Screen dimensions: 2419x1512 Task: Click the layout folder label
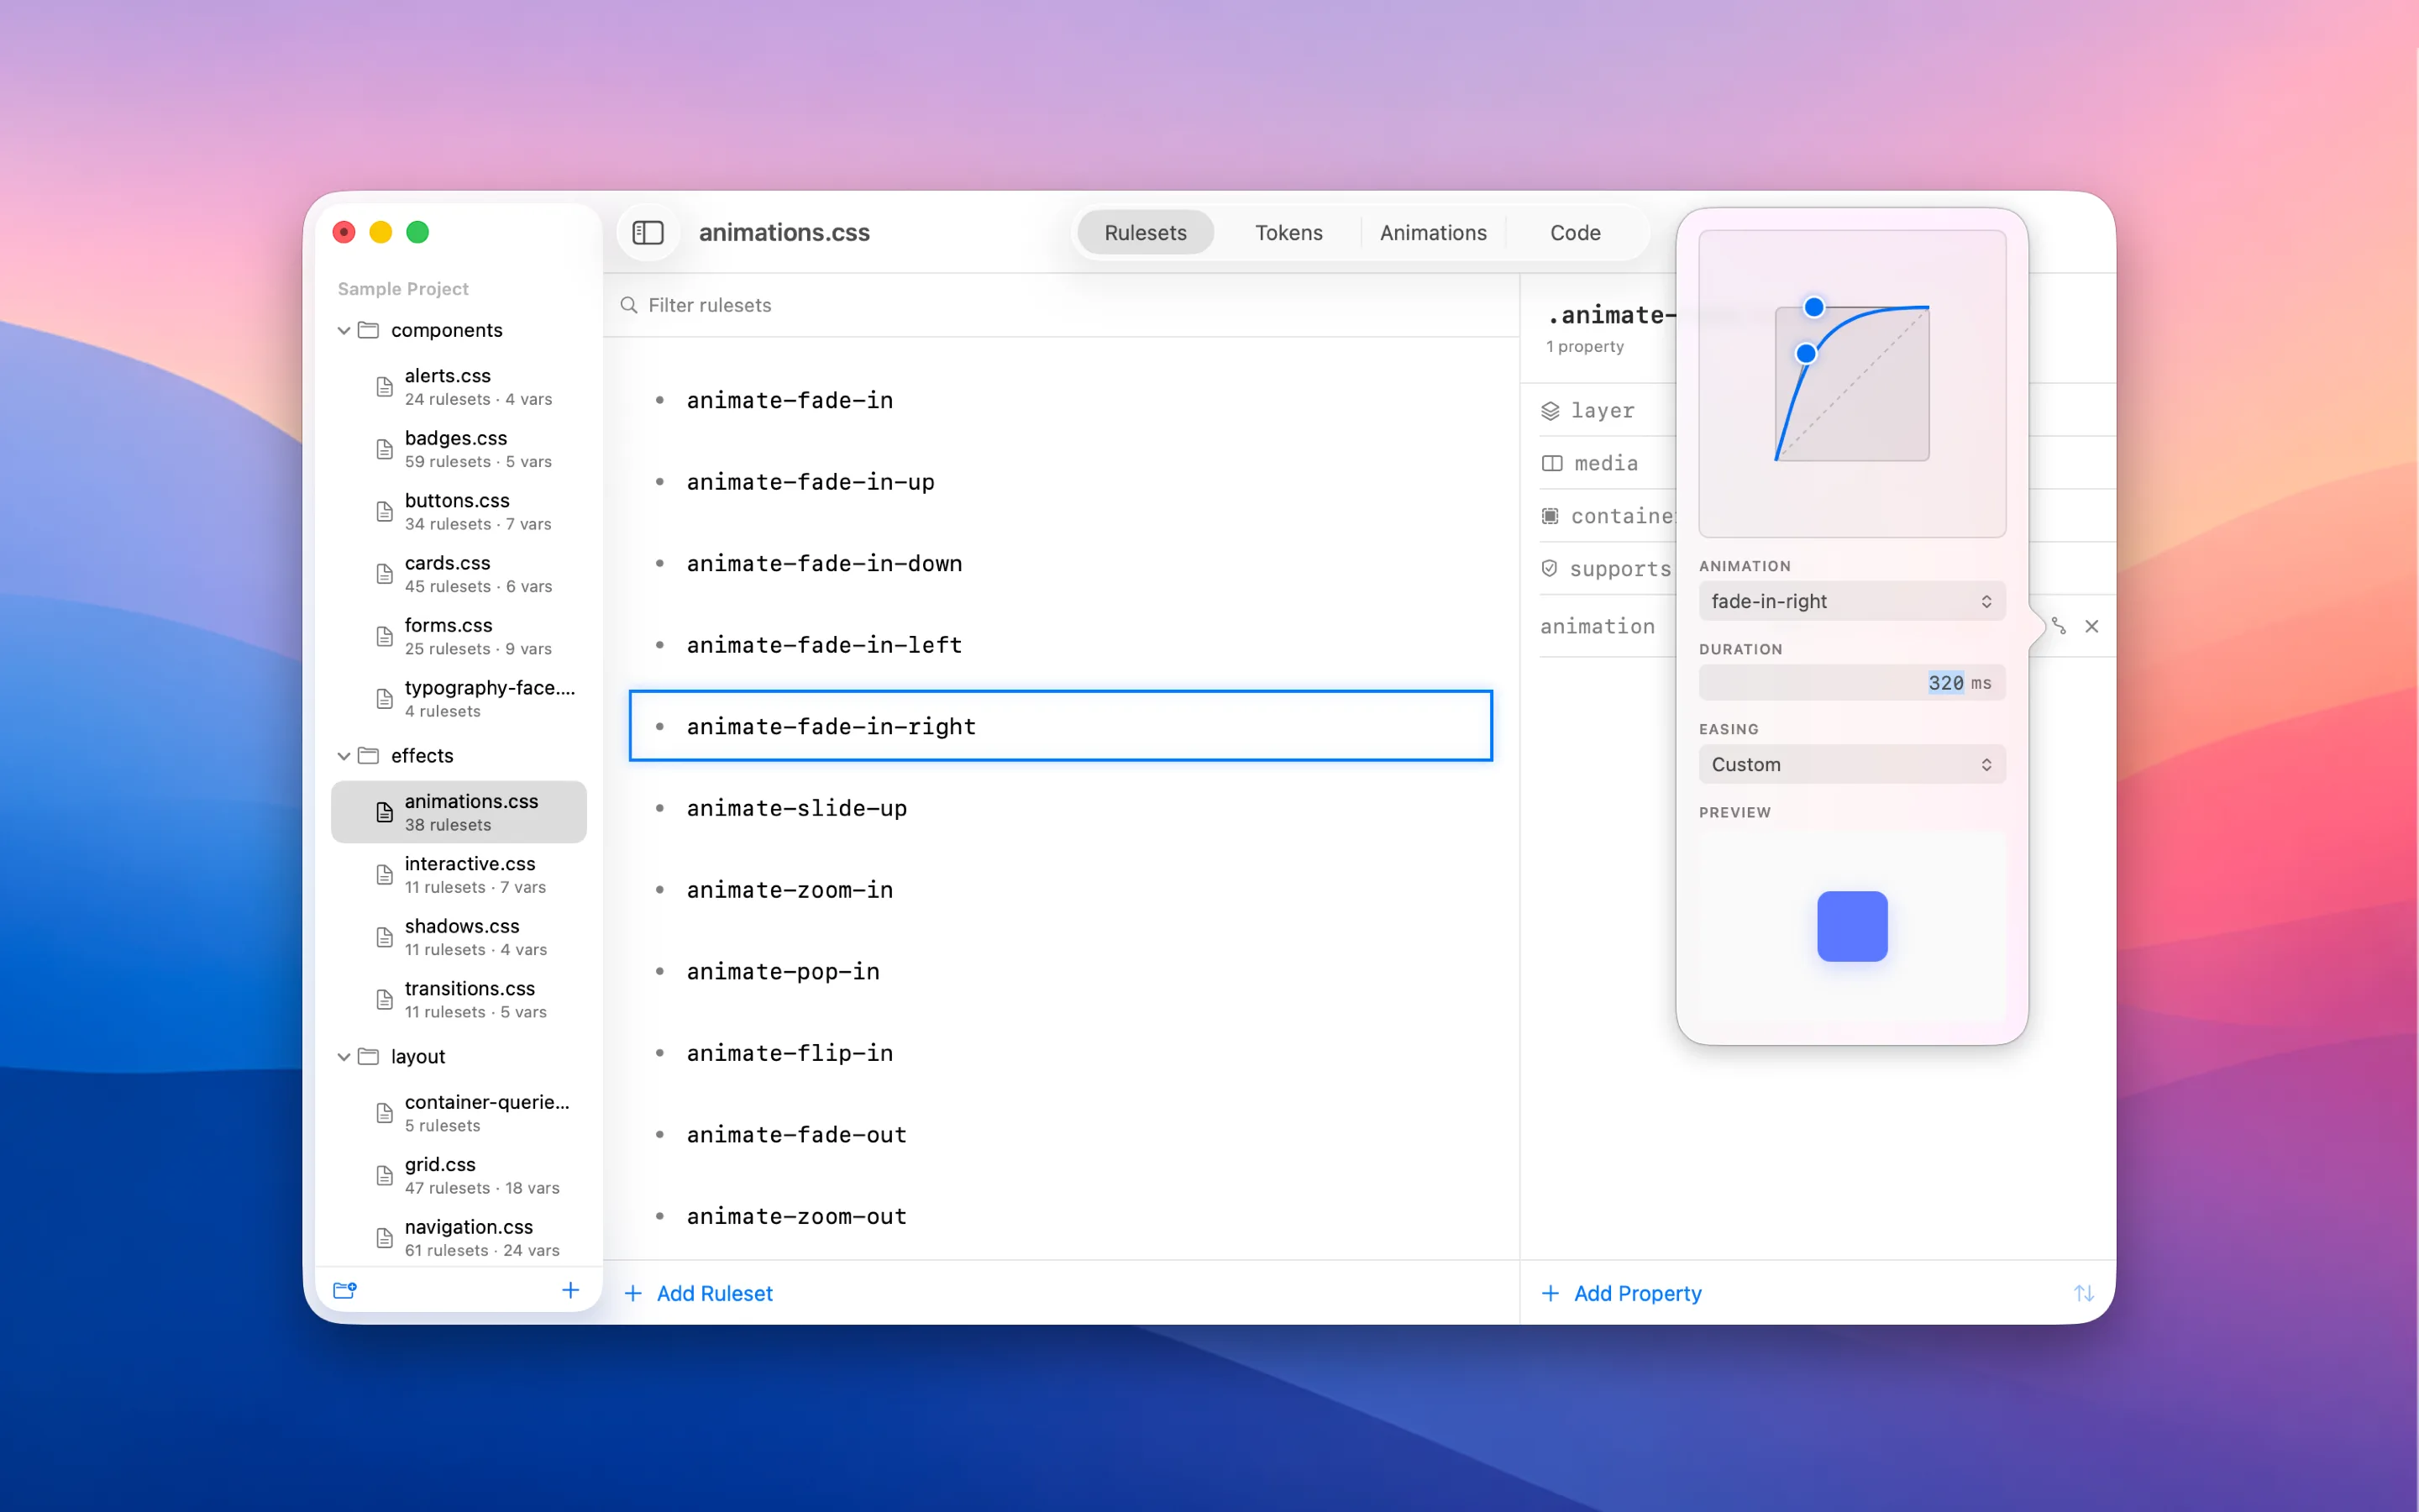417,1056
